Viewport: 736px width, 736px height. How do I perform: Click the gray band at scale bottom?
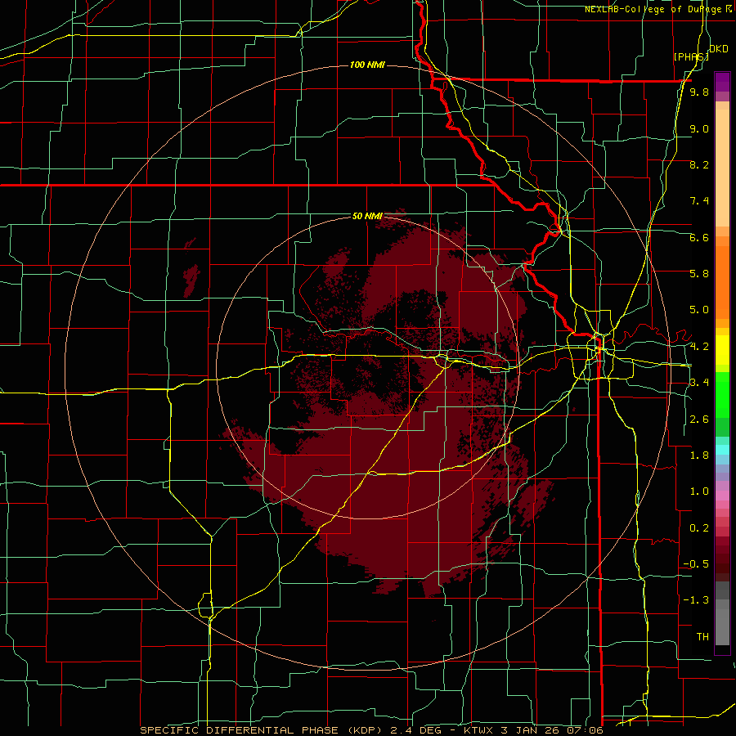click(x=722, y=626)
